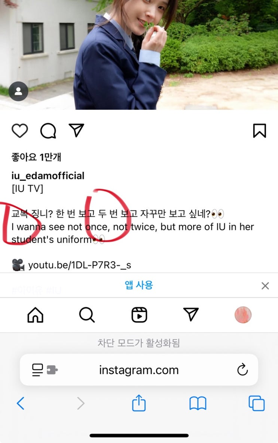
Task: Open iu_edamofficial profile username
Action: pyautogui.click(x=48, y=176)
